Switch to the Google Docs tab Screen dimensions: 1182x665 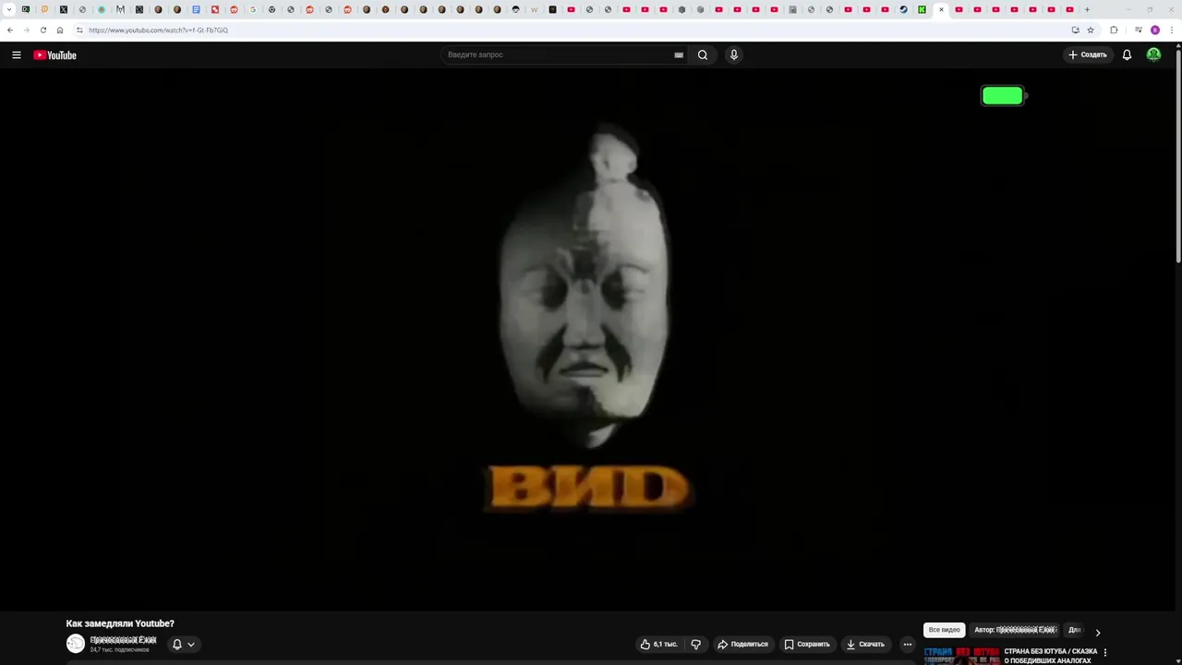coord(196,9)
